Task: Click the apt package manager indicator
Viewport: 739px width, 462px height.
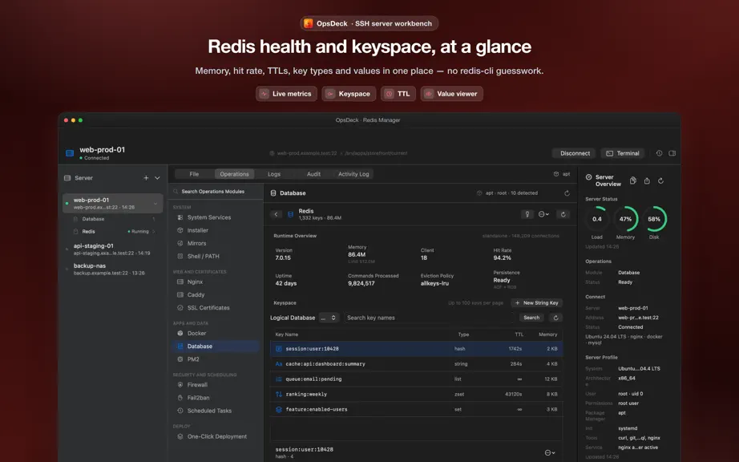Action: point(562,174)
